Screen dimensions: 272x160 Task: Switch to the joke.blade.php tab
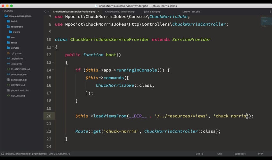152,12
